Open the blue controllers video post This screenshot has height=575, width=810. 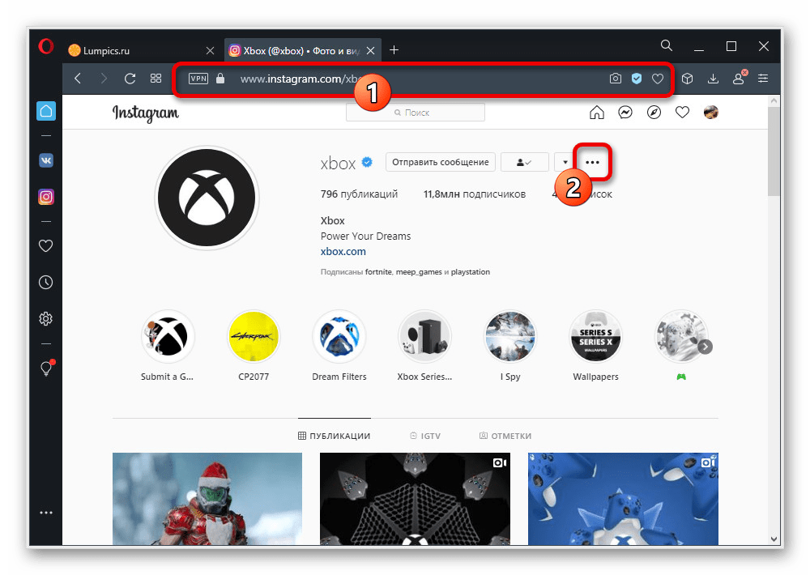pos(623,499)
